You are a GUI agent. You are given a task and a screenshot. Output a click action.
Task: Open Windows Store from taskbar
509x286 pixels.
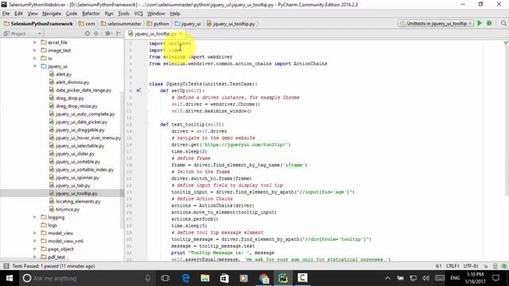224,278
